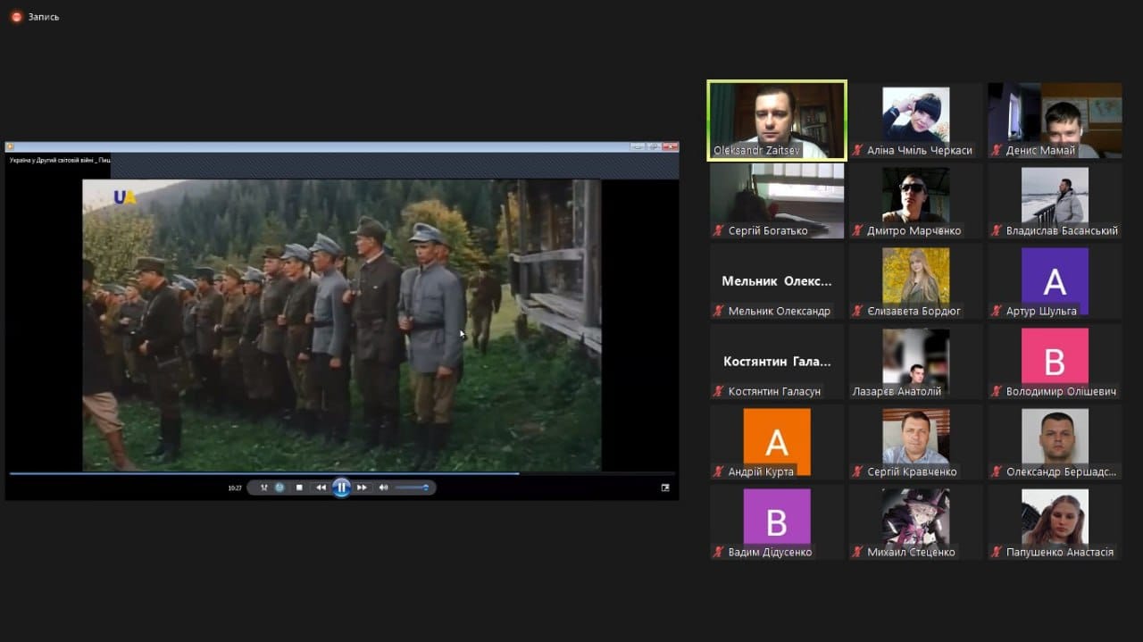Select Аліна Чміль Черкаси participant tile
The image size is (1143, 642).
tap(915, 121)
